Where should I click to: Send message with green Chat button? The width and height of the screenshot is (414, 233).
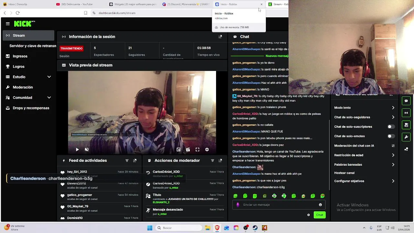[x=320, y=215]
